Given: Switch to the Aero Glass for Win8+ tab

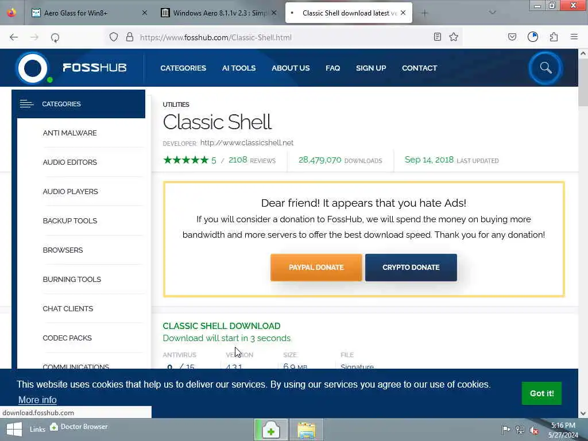Looking at the screenshot, I should [x=76, y=13].
